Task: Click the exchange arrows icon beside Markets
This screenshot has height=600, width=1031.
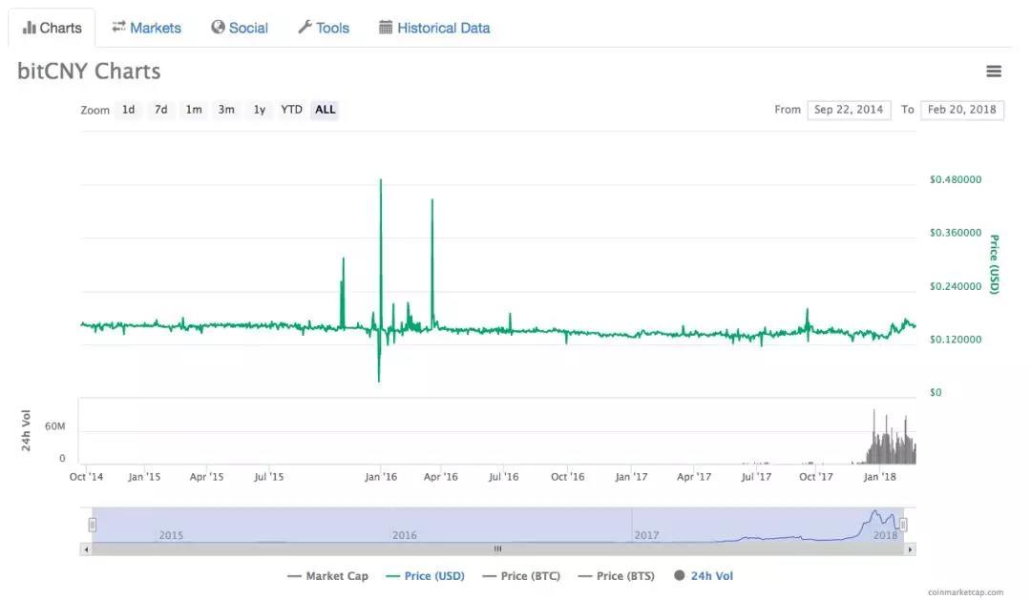Action: click(x=118, y=27)
